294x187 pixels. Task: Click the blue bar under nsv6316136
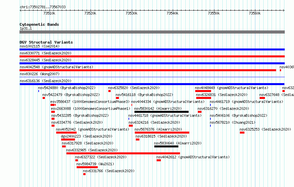[x=152, y=84]
